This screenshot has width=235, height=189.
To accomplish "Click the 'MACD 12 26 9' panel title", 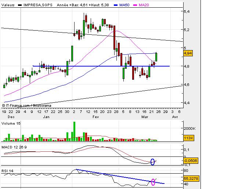I will 14,147.
